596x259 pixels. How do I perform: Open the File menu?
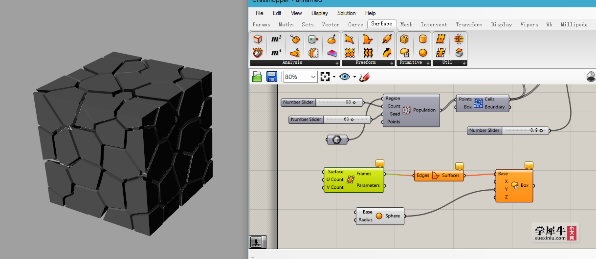(x=259, y=13)
